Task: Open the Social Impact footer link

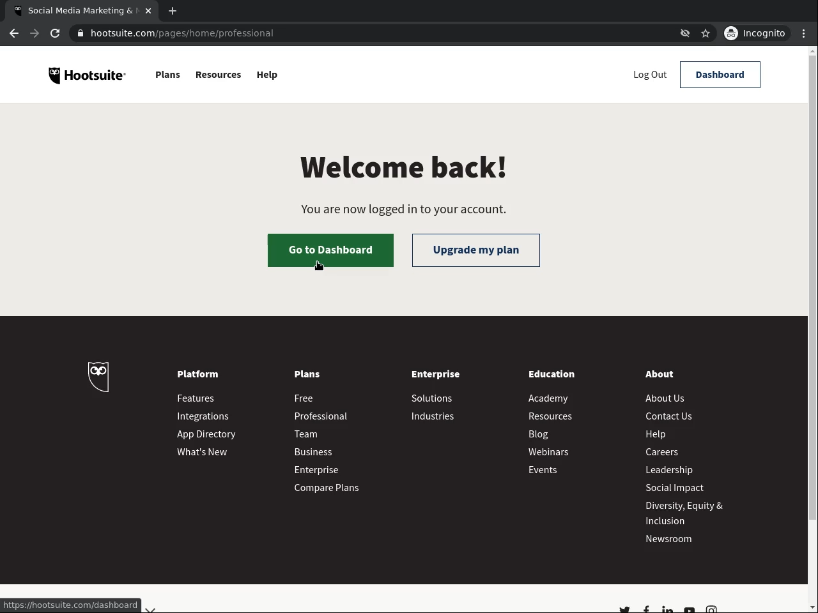Action: tap(674, 487)
